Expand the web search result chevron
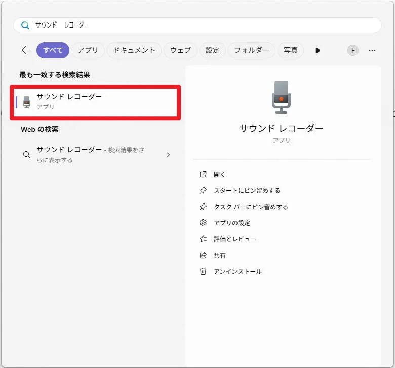This screenshot has height=368, width=395. pos(168,155)
